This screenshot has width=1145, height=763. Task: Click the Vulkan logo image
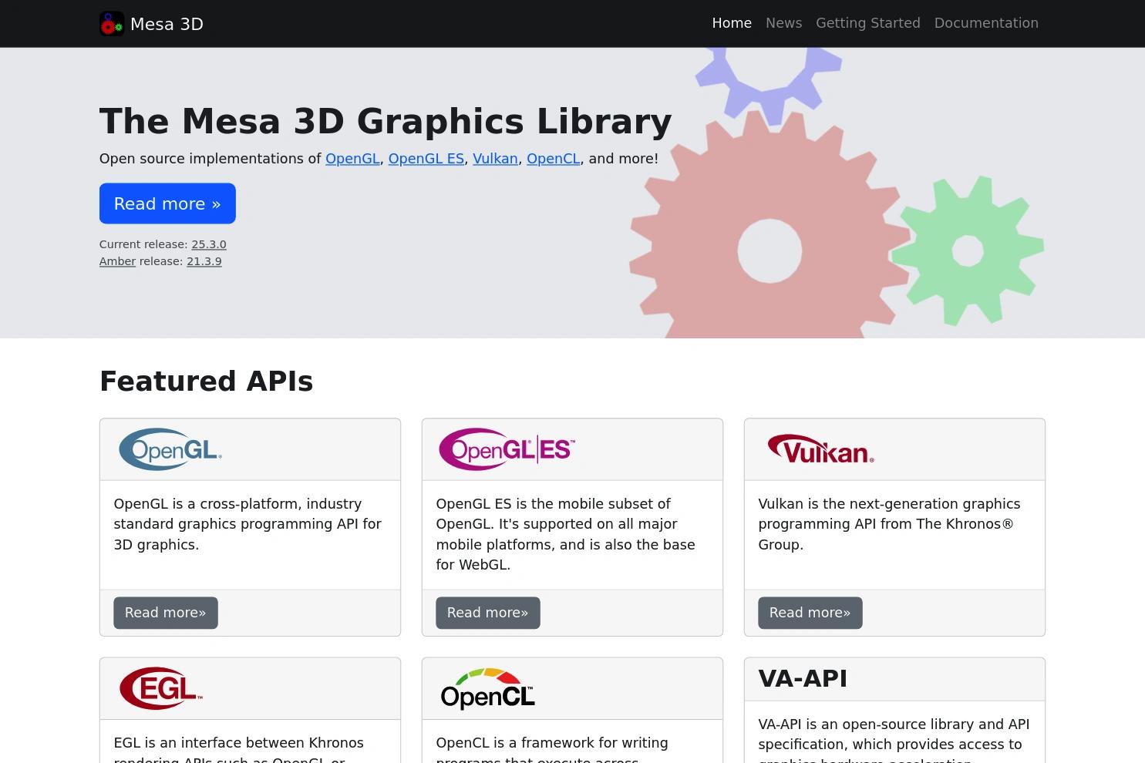(820, 449)
